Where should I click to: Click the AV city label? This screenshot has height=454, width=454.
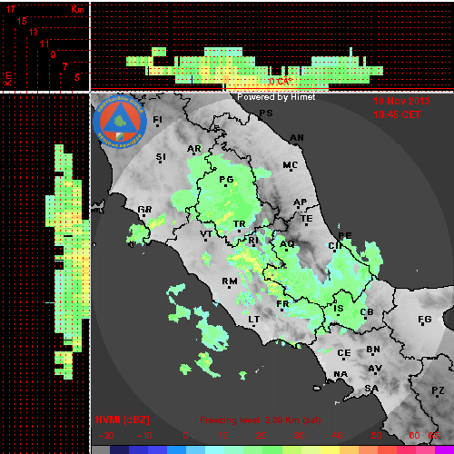click(375, 369)
